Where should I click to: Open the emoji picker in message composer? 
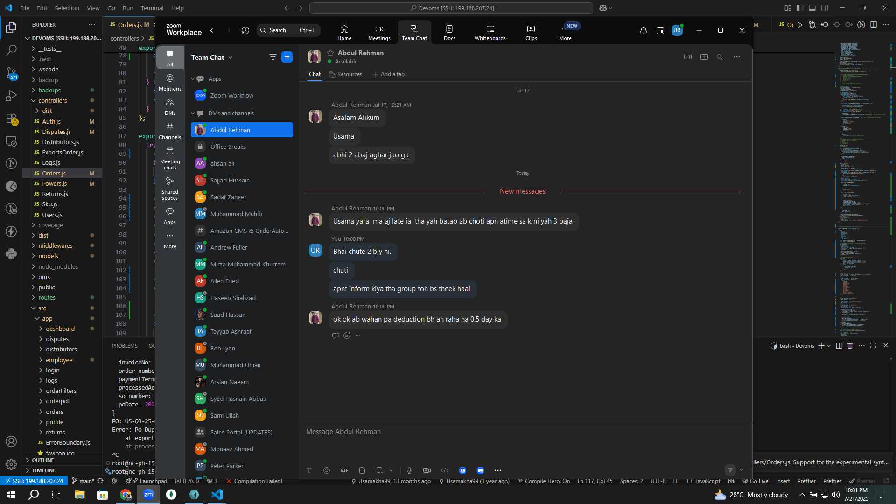click(327, 470)
